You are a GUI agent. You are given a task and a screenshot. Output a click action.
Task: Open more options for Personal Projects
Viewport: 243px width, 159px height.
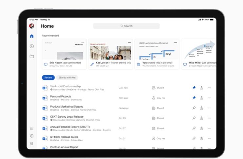209,98
